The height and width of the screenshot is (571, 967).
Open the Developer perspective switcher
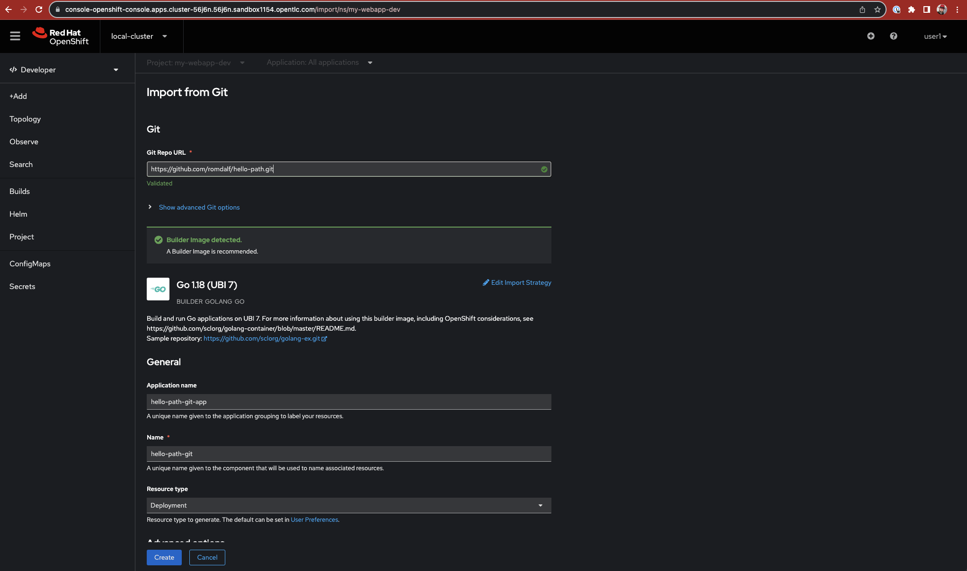(x=64, y=70)
